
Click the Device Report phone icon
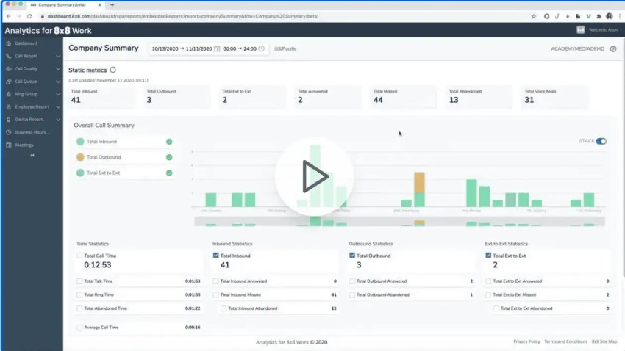tap(9, 120)
